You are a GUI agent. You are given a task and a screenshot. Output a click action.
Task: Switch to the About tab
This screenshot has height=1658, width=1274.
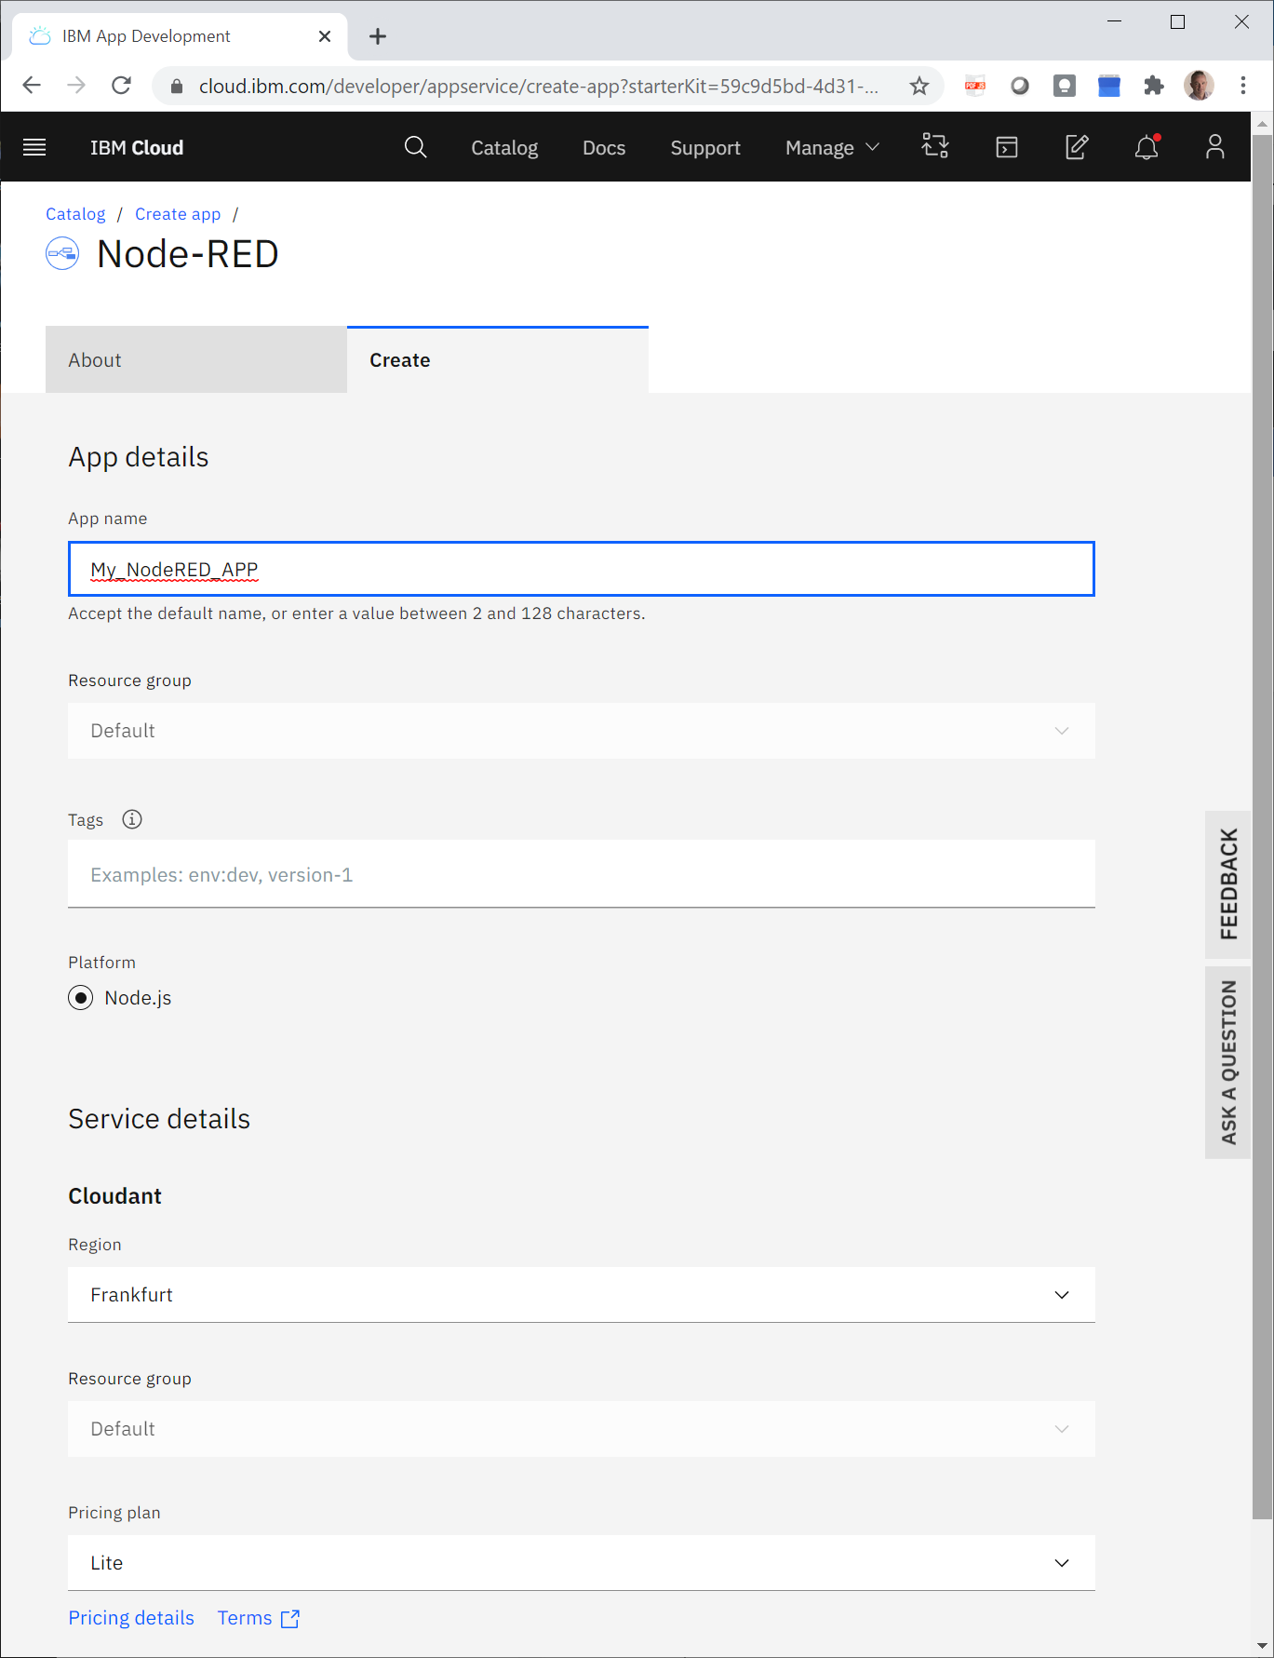click(x=196, y=360)
